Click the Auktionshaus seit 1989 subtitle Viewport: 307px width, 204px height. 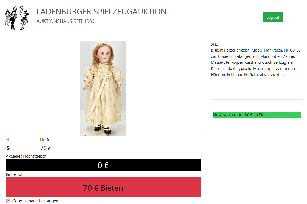[65, 21]
